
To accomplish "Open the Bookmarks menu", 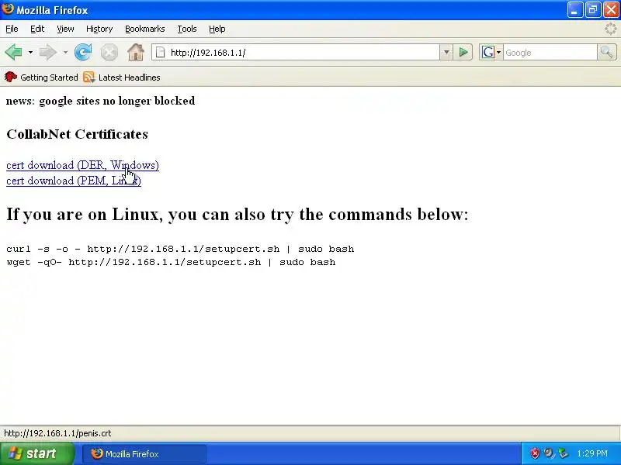I will tap(145, 29).
